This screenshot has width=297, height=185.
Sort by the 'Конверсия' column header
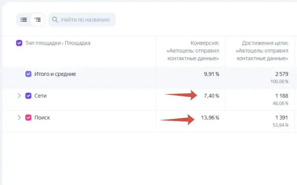[194, 51]
